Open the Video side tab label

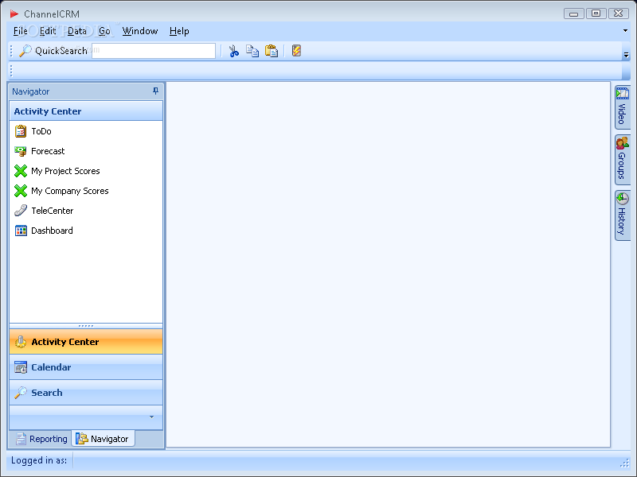[622, 114]
